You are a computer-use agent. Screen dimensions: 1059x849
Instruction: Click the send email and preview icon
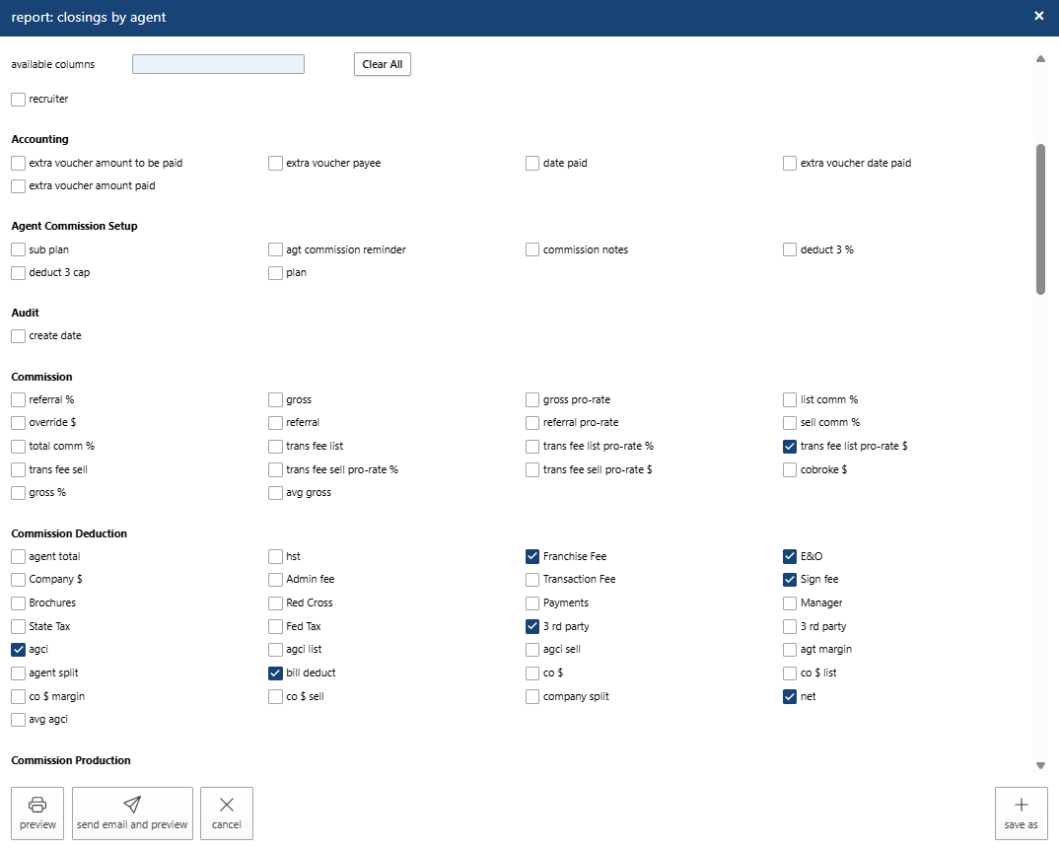pyautogui.click(x=132, y=805)
